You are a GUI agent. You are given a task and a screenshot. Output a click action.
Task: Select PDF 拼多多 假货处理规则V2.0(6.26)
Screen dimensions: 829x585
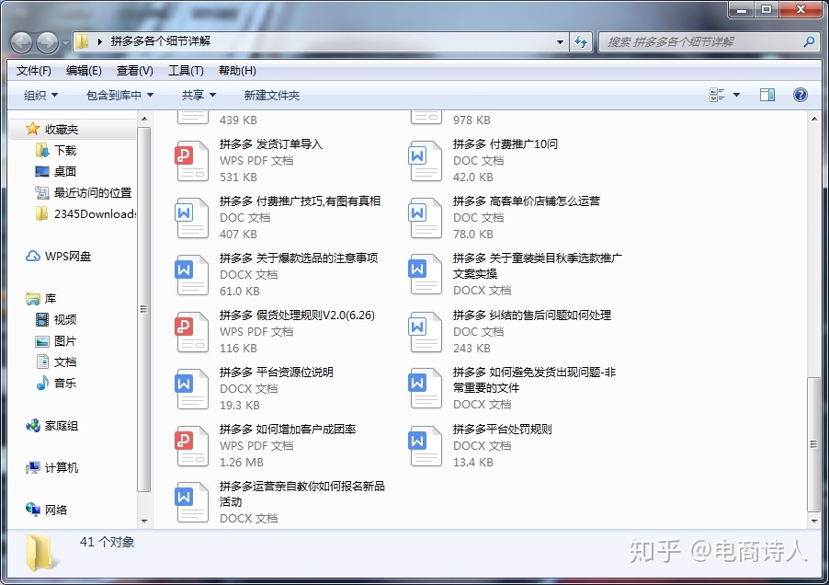tap(296, 315)
